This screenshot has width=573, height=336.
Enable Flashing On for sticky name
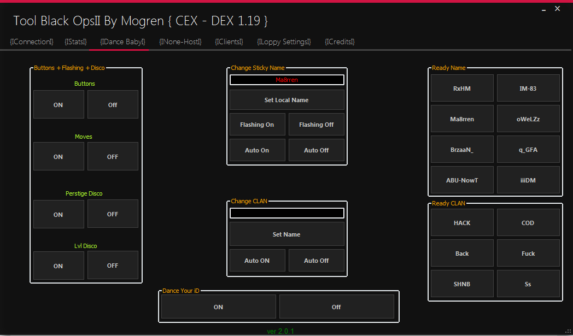(x=258, y=125)
